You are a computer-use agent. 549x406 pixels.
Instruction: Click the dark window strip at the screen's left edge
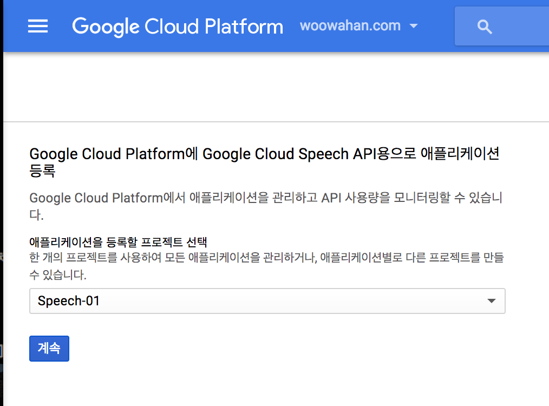2,203
